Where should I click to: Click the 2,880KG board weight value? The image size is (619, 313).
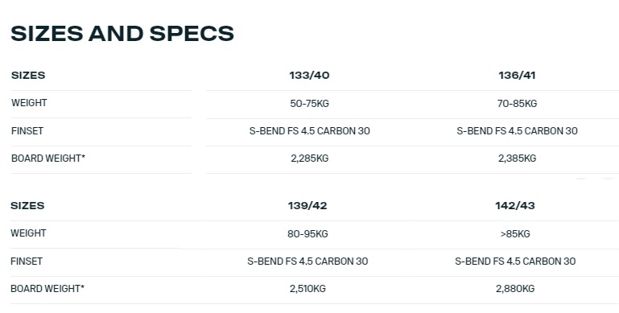tap(515, 289)
